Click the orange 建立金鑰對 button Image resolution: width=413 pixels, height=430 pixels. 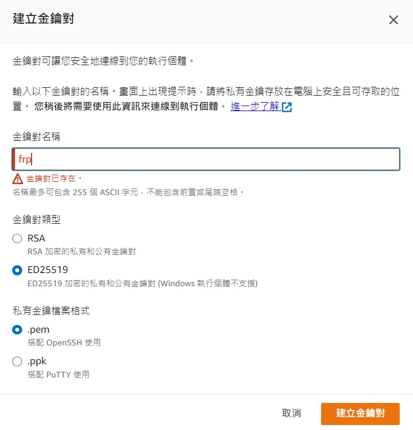pyautogui.click(x=360, y=413)
